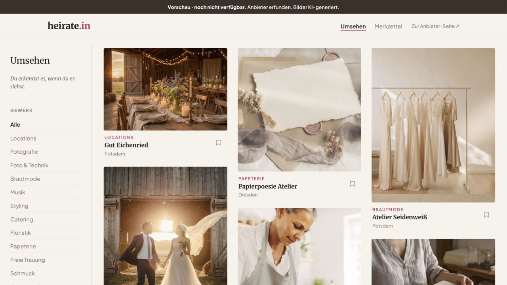This screenshot has height=285, width=507.
Task: Open the Gut Eichenried barn photo
Action: [x=166, y=89]
